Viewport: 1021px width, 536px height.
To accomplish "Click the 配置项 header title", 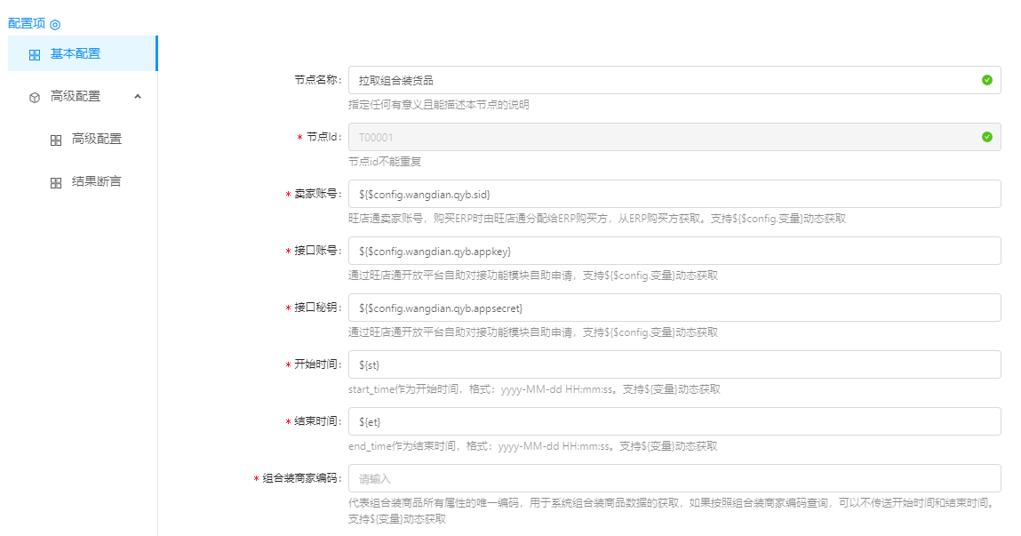I will (x=27, y=24).
